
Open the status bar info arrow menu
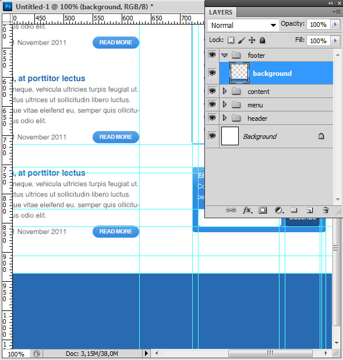[x=146, y=354]
